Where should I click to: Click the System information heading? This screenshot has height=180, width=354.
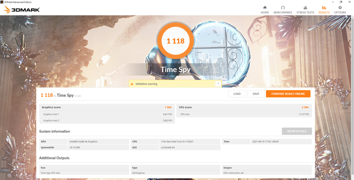[x=55, y=131]
